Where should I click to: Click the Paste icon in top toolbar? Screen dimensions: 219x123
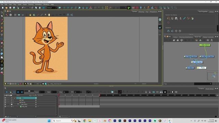[40, 8]
